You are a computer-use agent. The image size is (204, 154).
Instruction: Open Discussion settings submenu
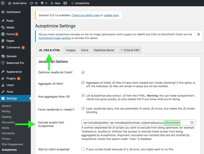(8, 122)
